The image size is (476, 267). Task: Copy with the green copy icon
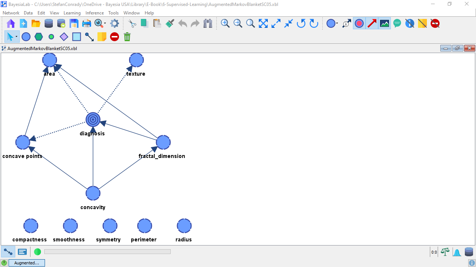pos(145,24)
